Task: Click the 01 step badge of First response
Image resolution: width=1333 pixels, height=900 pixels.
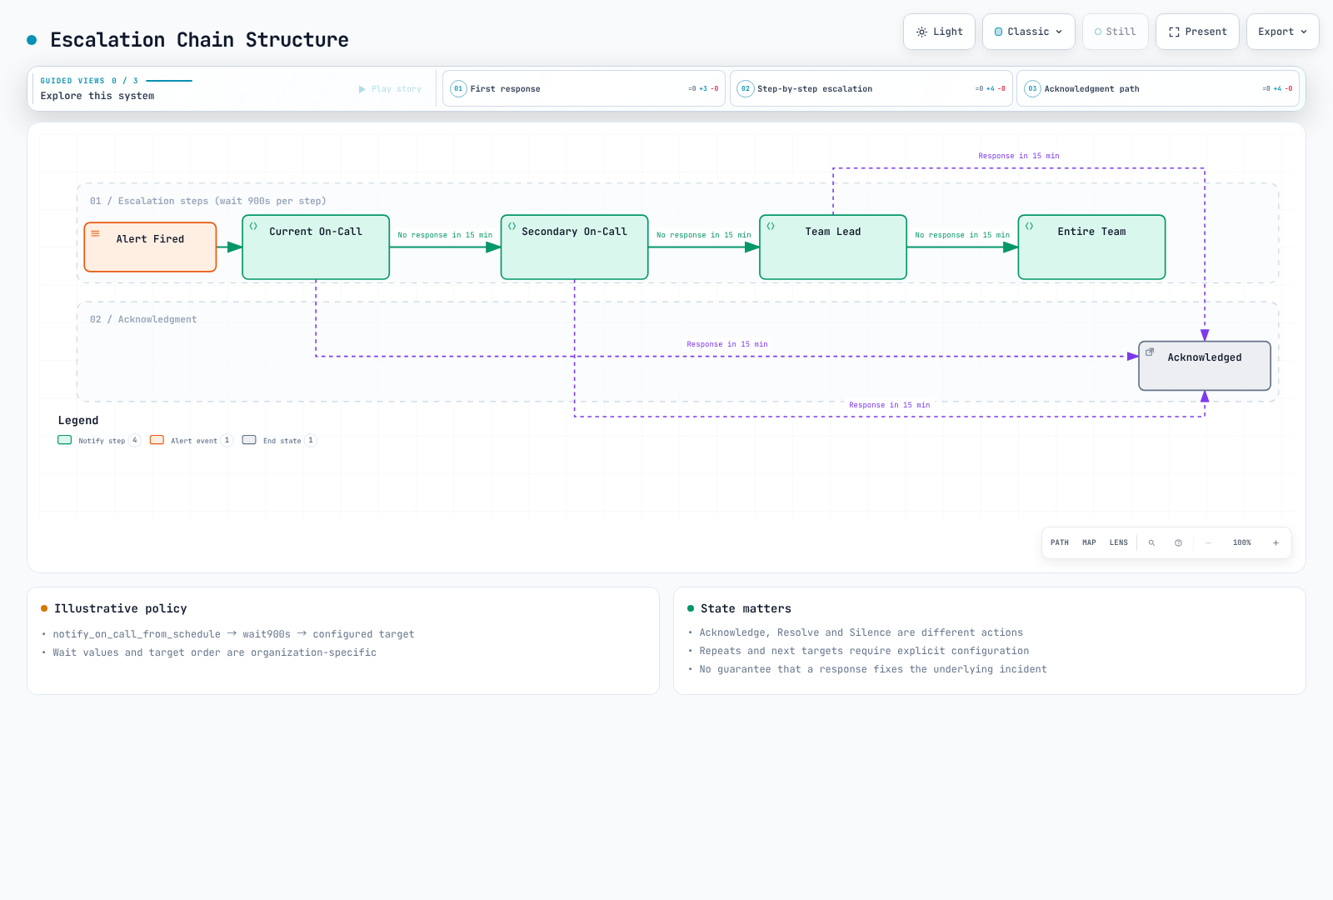Action: point(458,88)
